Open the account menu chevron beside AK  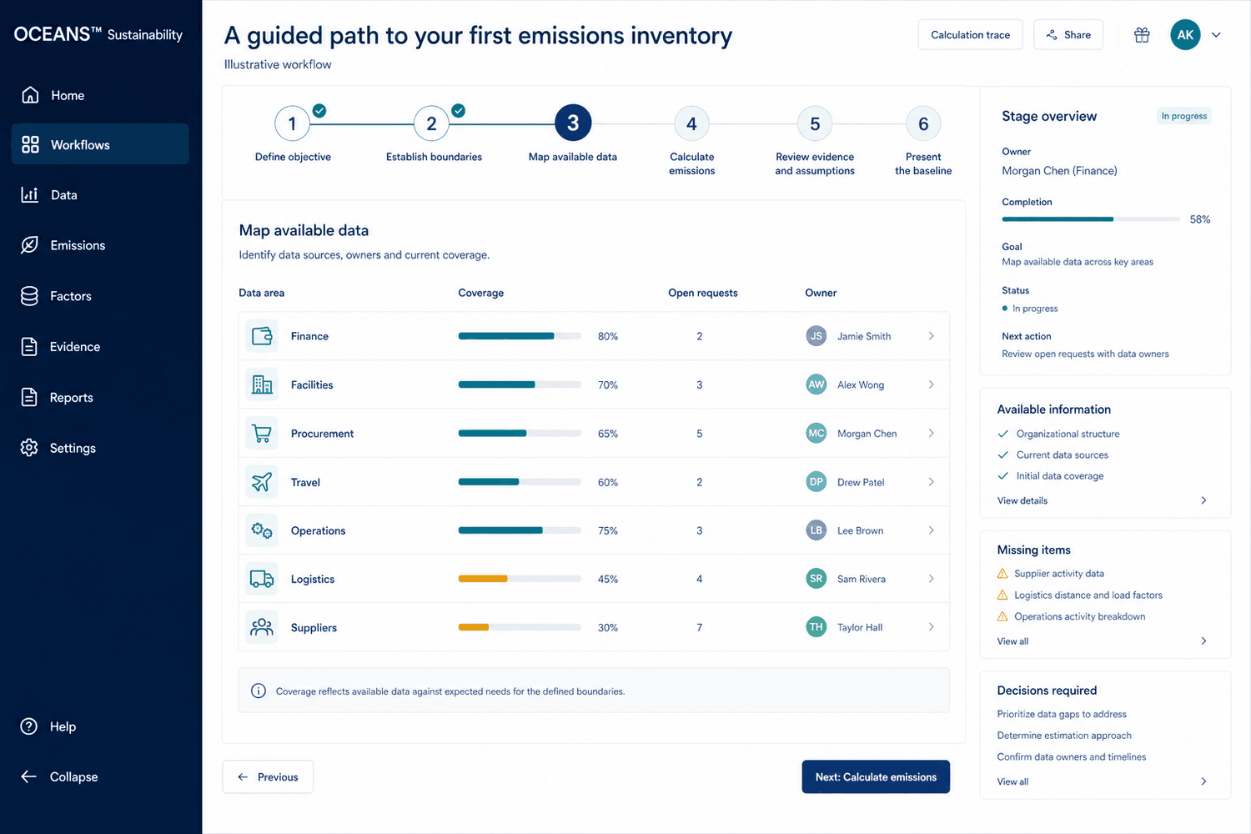[x=1216, y=35]
